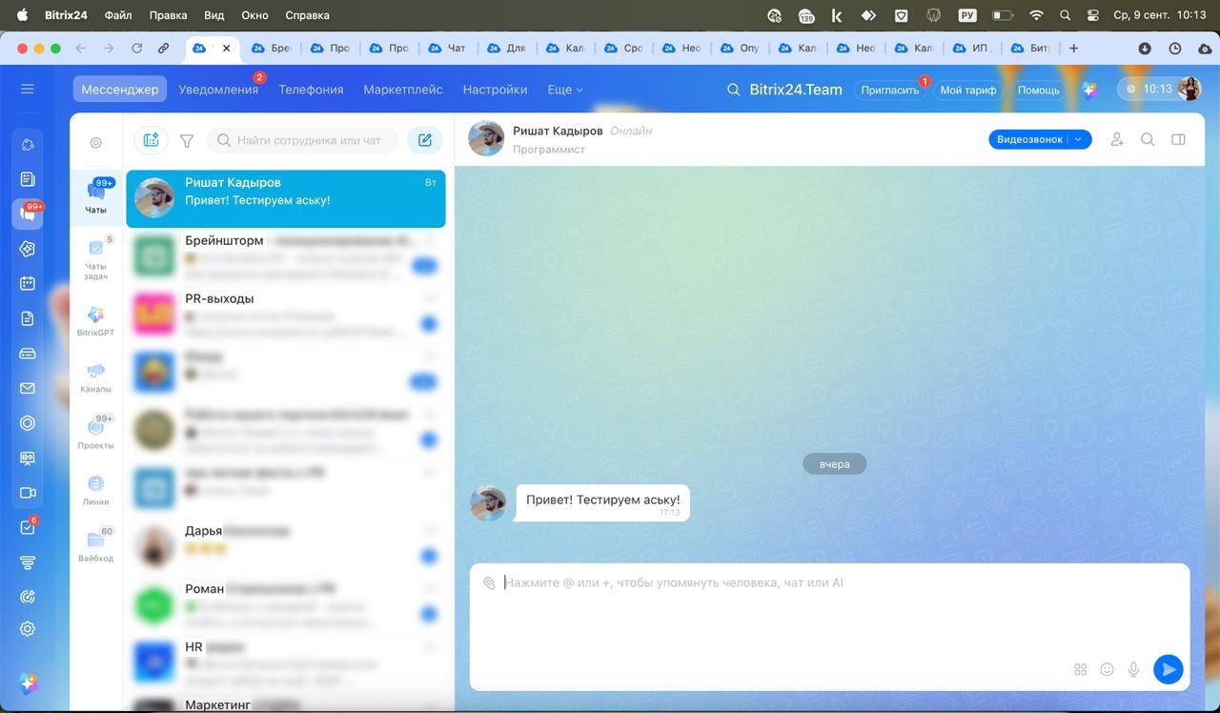Open Каналы section
Screen dimensions: 1220x713
pos(95,377)
